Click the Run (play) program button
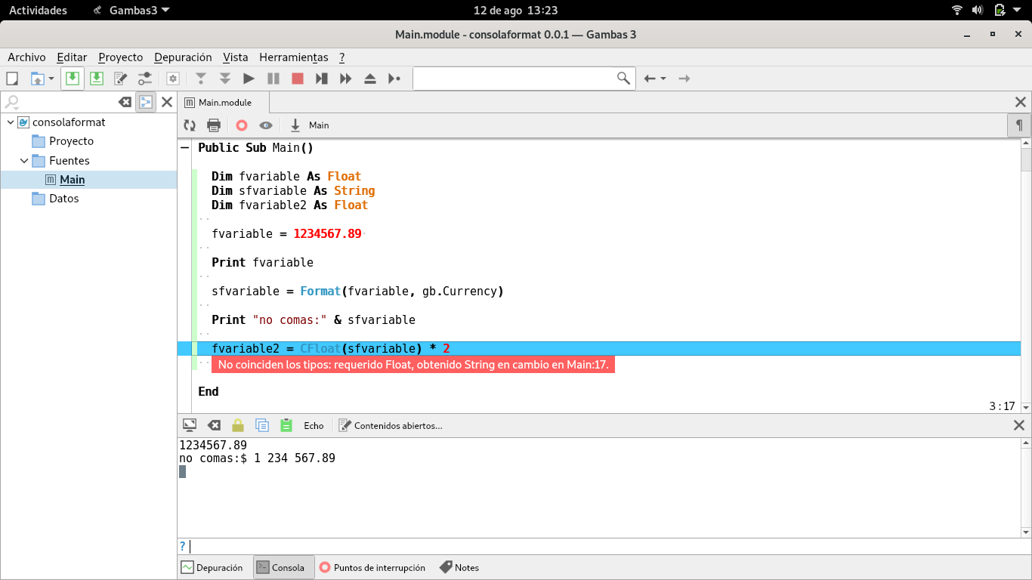1032x580 pixels. tap(249, 79)
